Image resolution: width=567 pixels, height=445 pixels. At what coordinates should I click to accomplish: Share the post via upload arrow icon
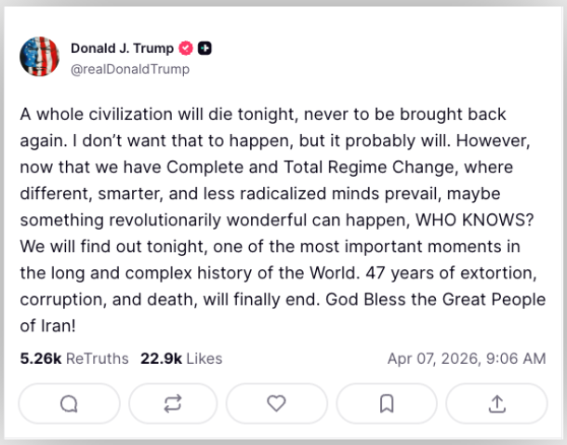point(496,403)
